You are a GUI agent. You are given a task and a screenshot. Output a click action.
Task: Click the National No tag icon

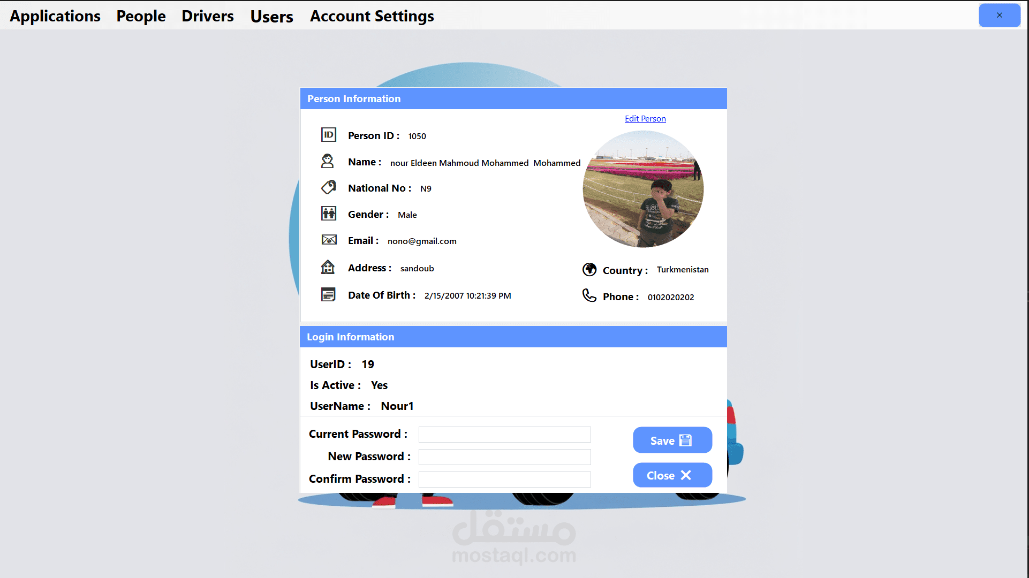pos(328,187)
